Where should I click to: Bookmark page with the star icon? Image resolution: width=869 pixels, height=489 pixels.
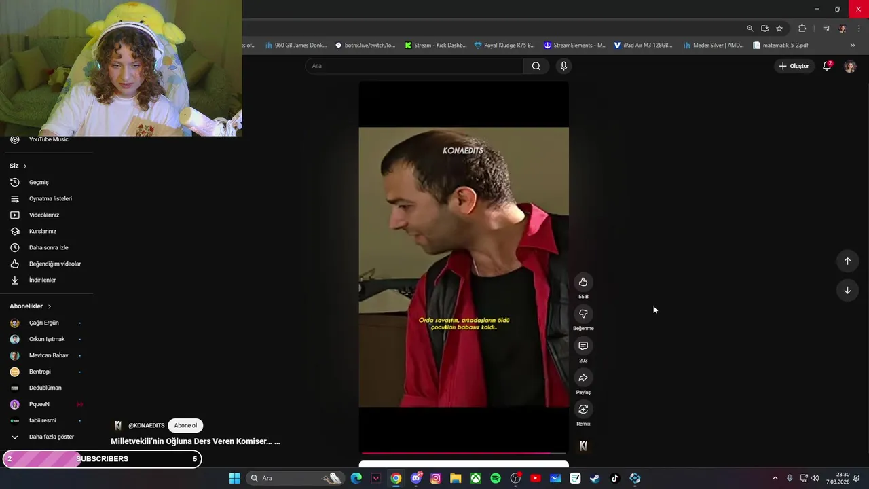[x=779, y=29]
